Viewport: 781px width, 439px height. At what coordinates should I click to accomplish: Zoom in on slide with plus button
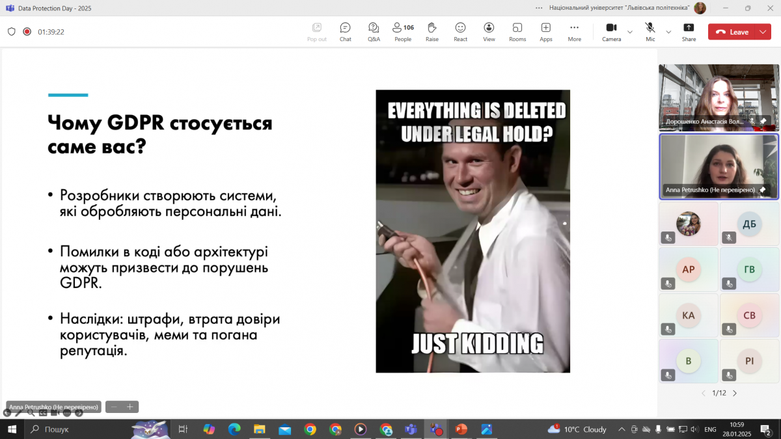(x=130, y=407)
